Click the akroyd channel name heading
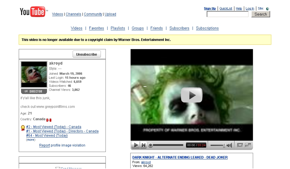Image resolution: width=290 pixels, height=169 pixels. [56, 63]
